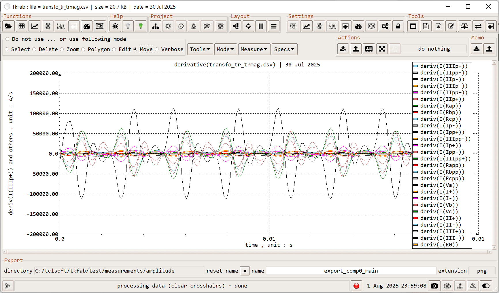Open the Mode dropdown menu
The width and height of the screenshot is (499, 293).
point(225,49)
